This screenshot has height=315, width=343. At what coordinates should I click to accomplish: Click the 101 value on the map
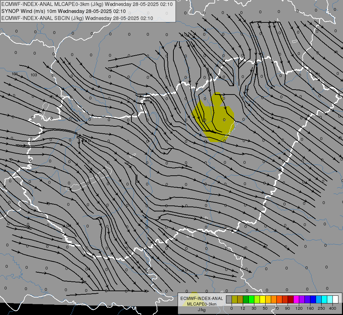pos(15,74)
